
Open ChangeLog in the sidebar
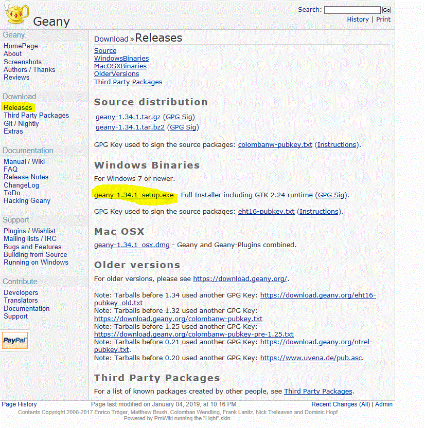click(21, 185)
